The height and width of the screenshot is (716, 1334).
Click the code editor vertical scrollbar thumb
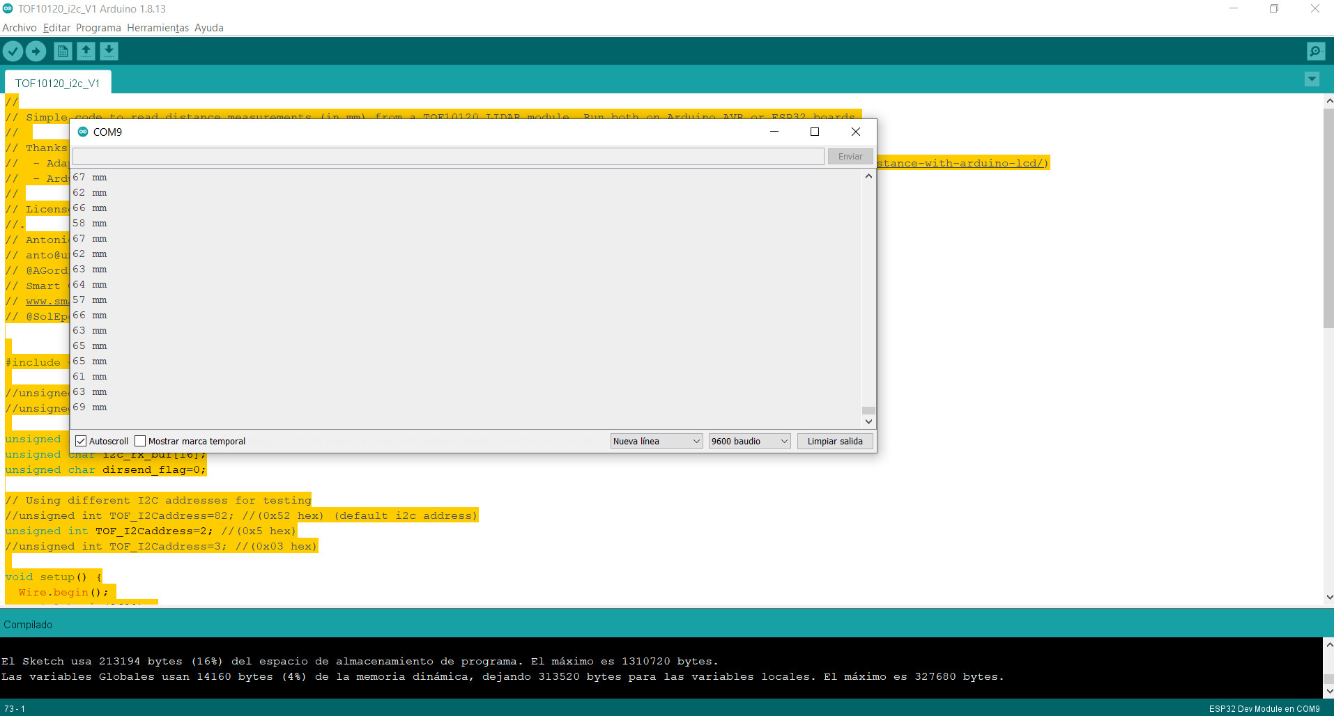pos(1328,217)
